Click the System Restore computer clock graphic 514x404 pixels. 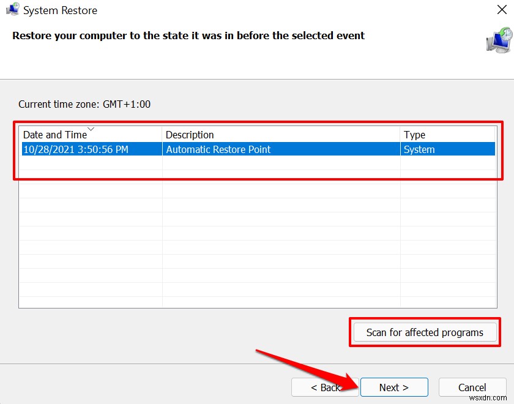(x=499, y=40)
